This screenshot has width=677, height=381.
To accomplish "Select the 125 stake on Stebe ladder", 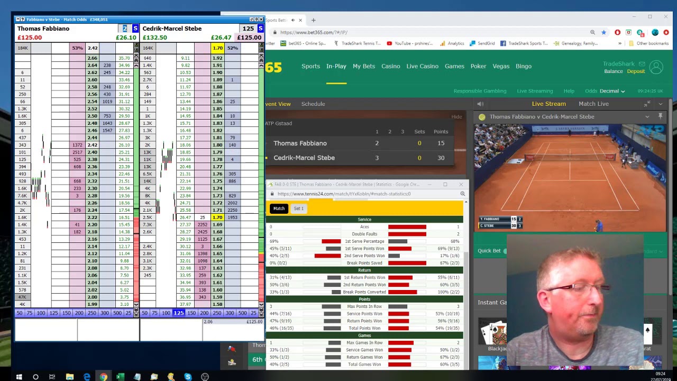I will click(x=179, y=313).
